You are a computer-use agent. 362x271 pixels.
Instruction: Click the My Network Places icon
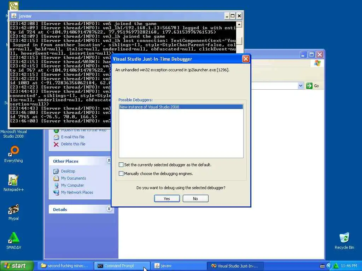coord(56,192)
